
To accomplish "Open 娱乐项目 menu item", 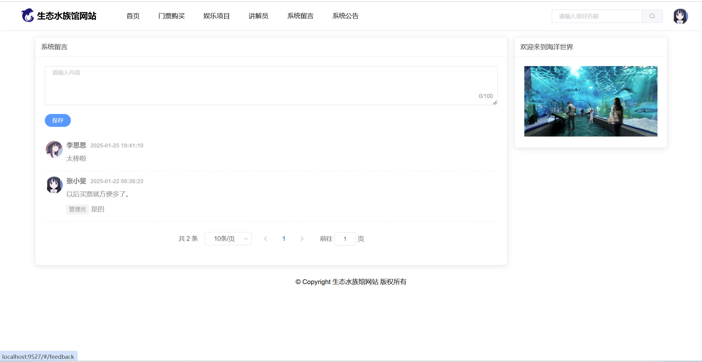I will (217, 16).
